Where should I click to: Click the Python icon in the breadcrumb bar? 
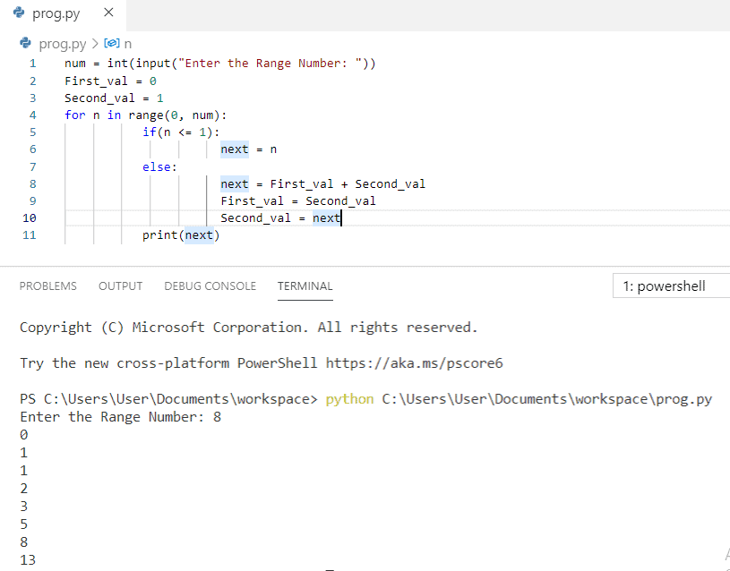click(x=25, y=42)
